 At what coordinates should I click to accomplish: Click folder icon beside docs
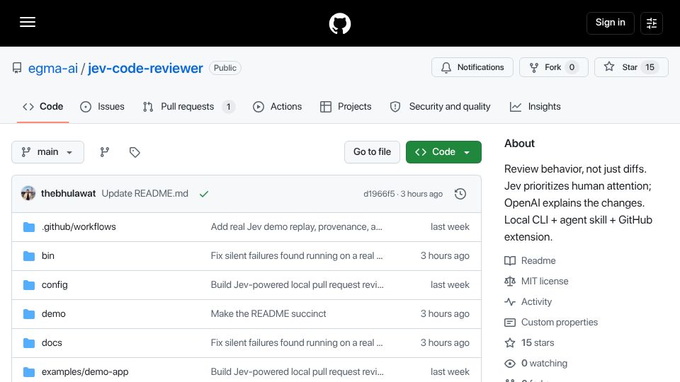pyautogui.click(x=29, y=343)
